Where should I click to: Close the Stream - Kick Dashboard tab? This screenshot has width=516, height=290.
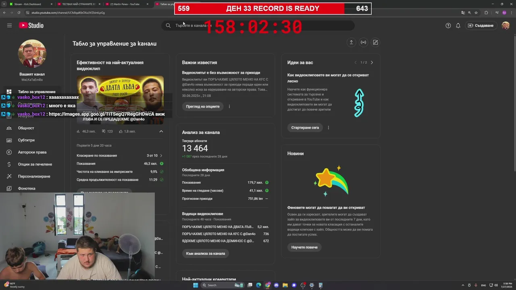point(52,4)
